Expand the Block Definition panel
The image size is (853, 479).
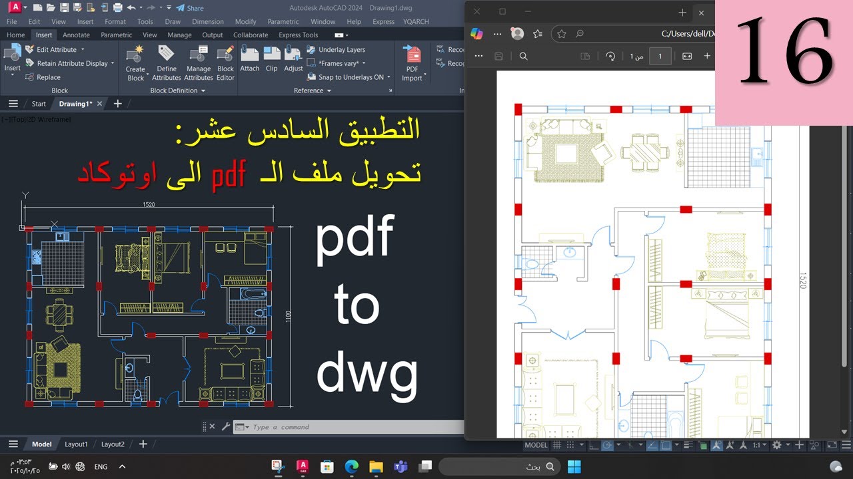(x=177, y=90)
